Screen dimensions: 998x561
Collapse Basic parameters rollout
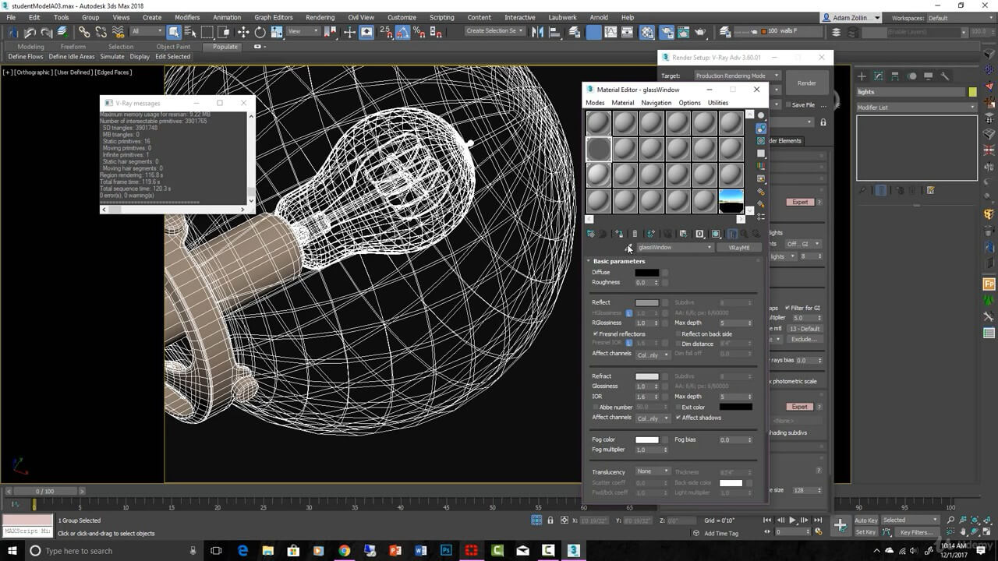(618, 261)
